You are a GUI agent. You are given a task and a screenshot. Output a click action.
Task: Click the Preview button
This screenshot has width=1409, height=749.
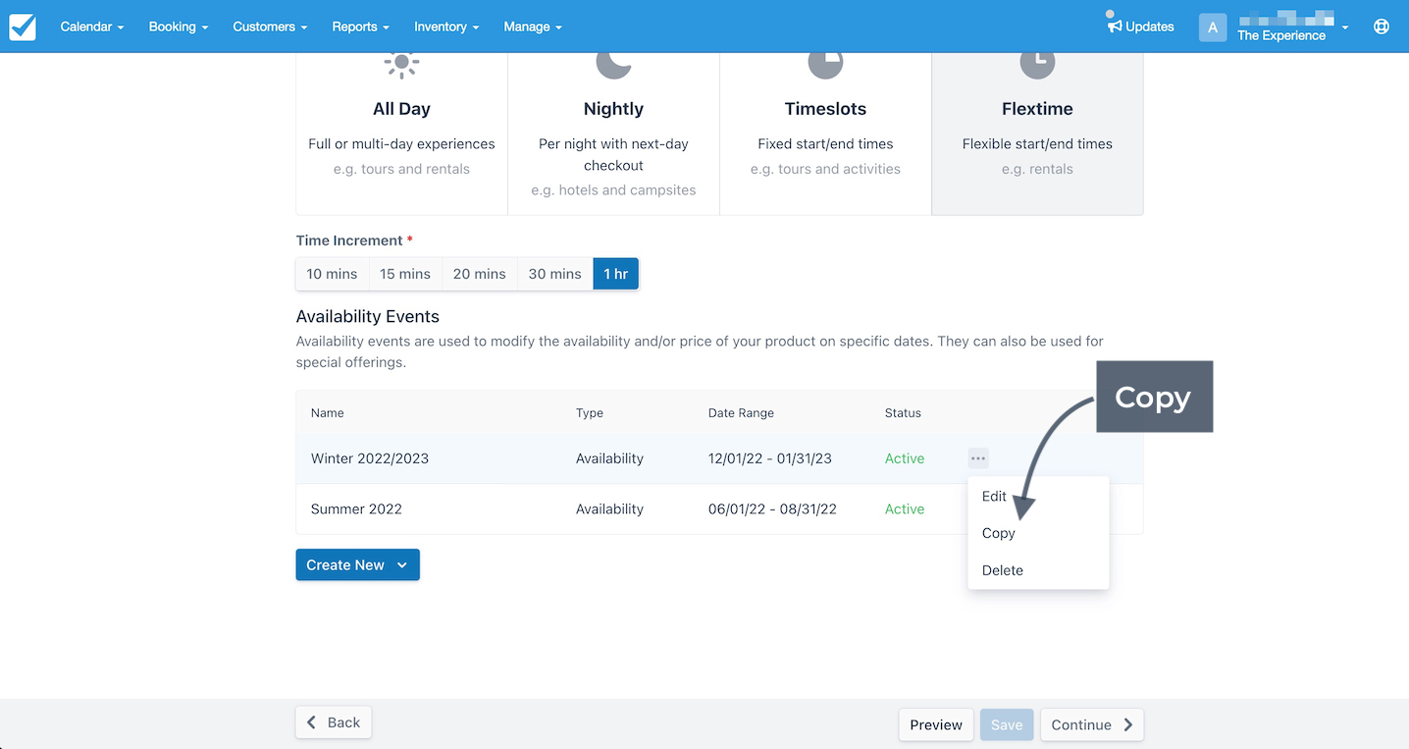tap(936, 724)
